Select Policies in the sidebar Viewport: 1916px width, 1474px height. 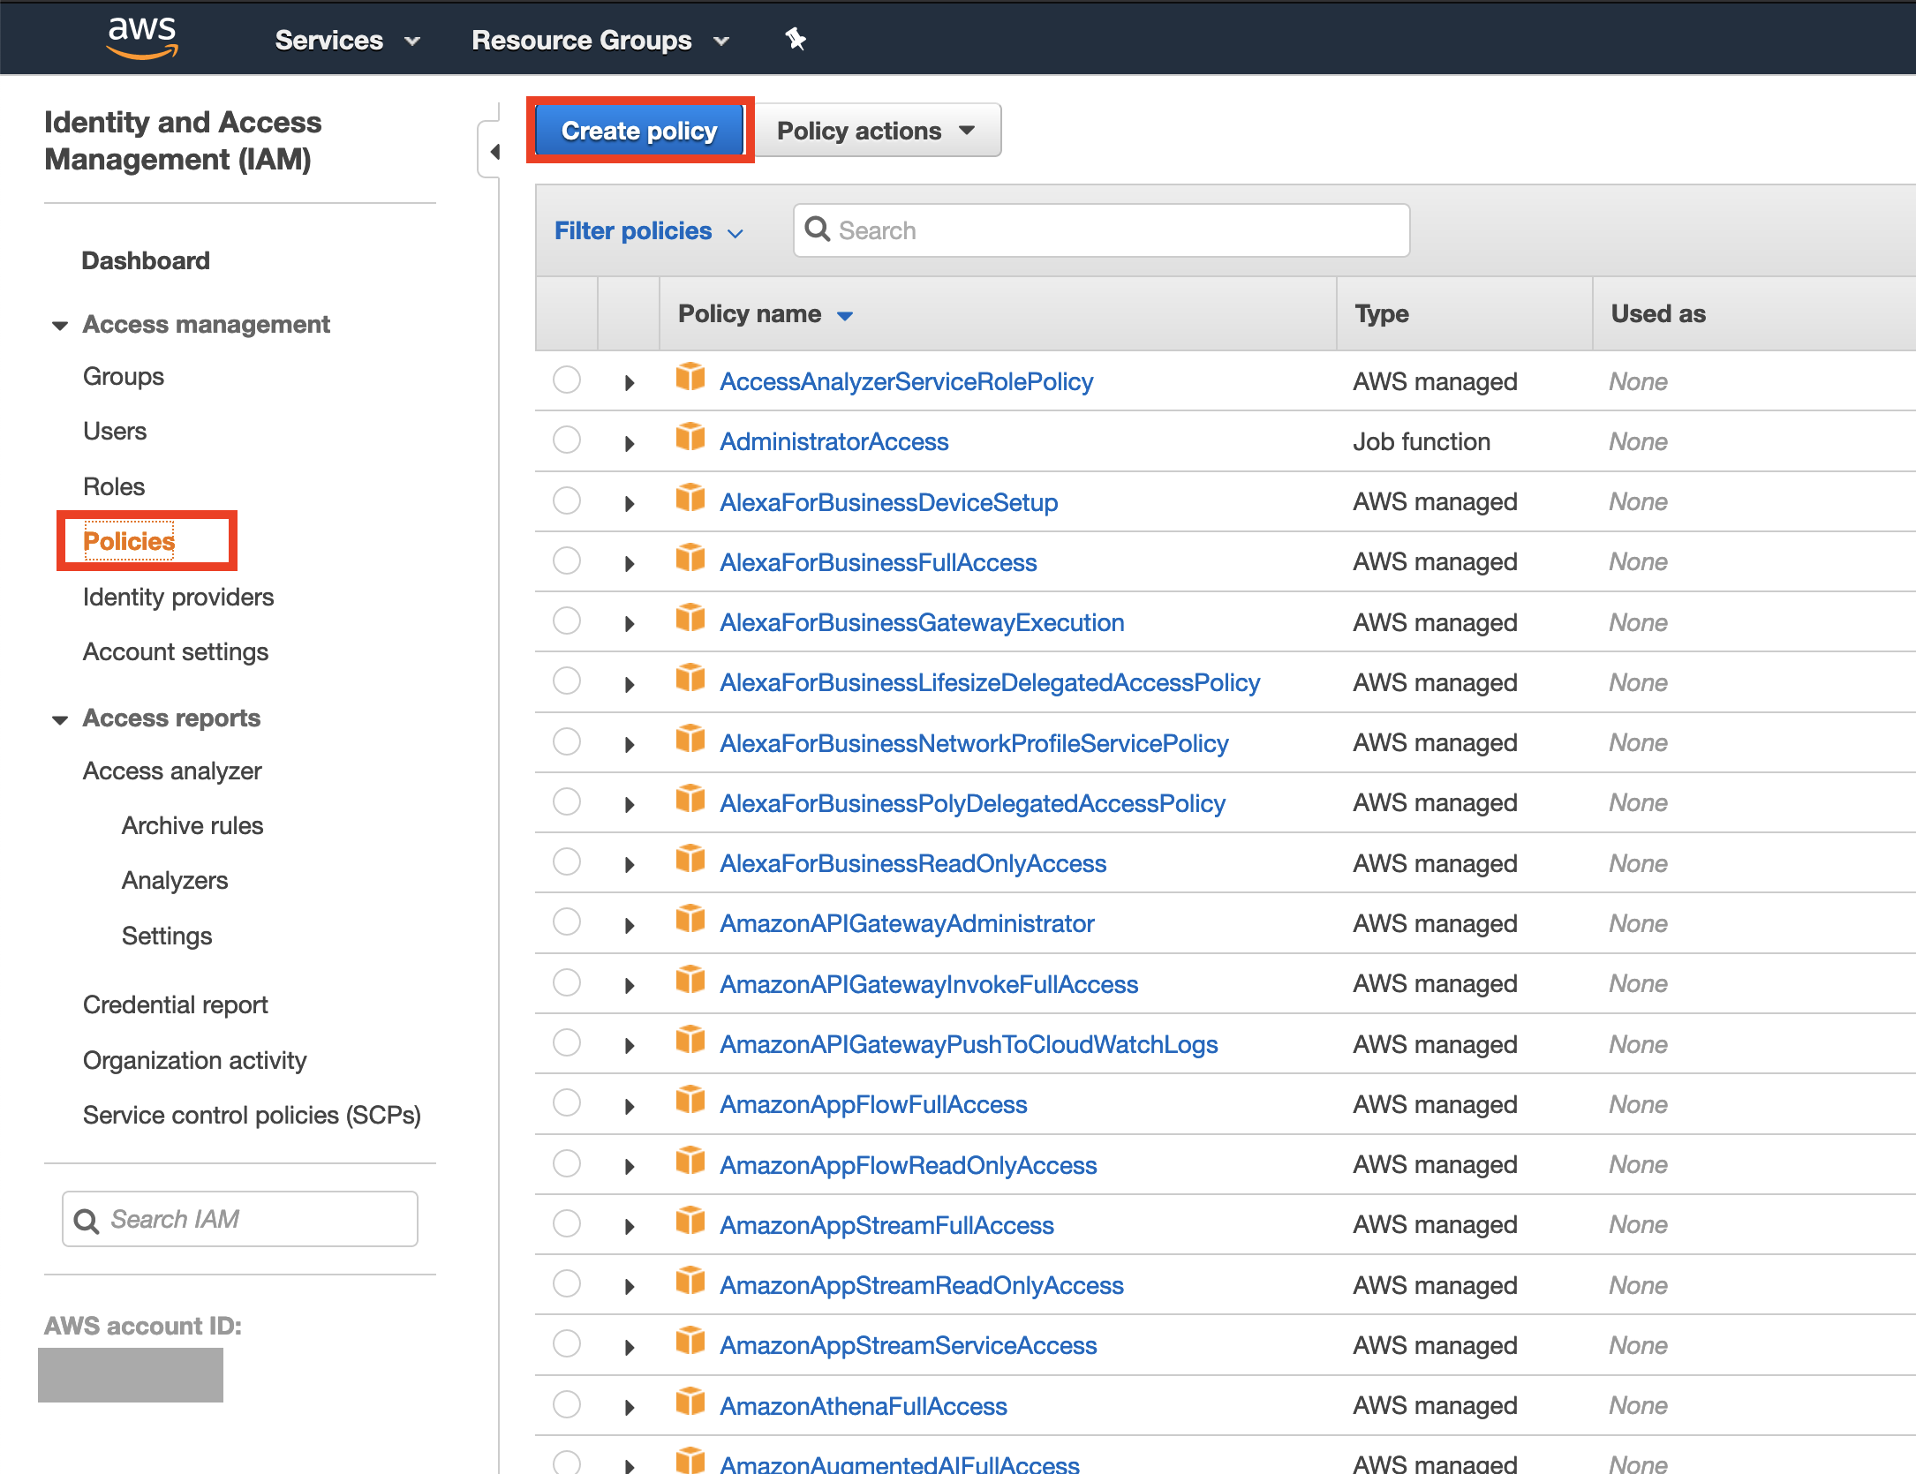click(129, 541)
